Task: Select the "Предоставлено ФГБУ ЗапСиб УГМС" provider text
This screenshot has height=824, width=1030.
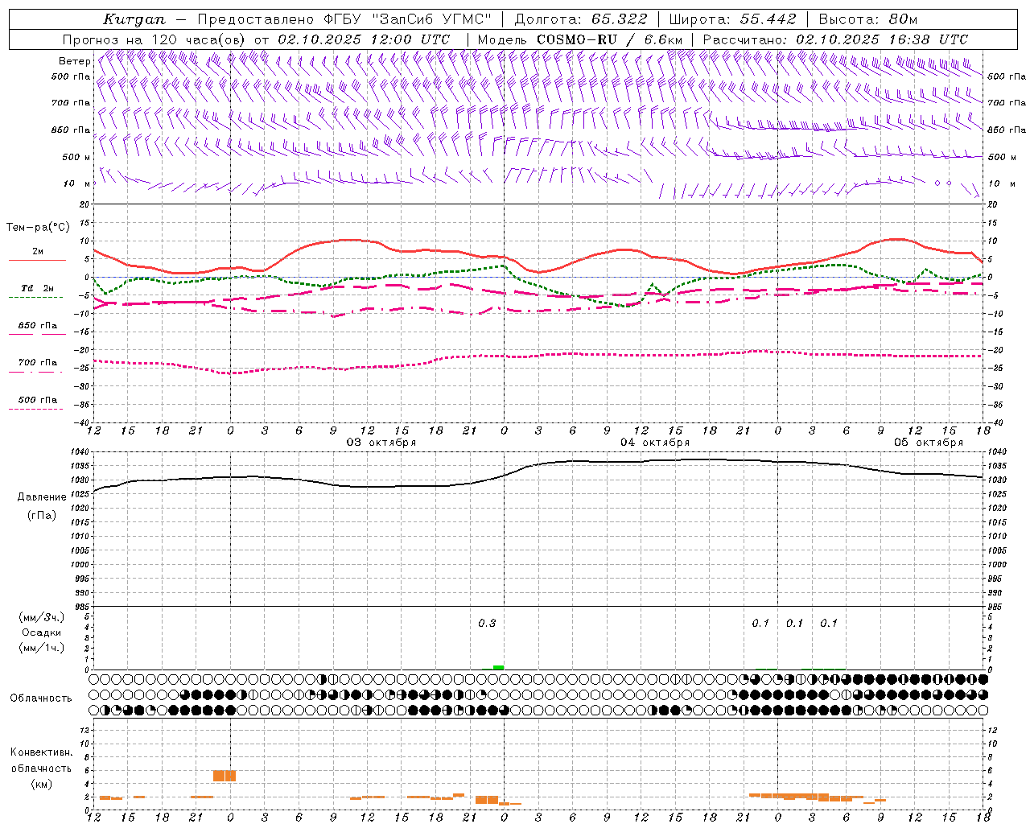Action: (344, 19)
